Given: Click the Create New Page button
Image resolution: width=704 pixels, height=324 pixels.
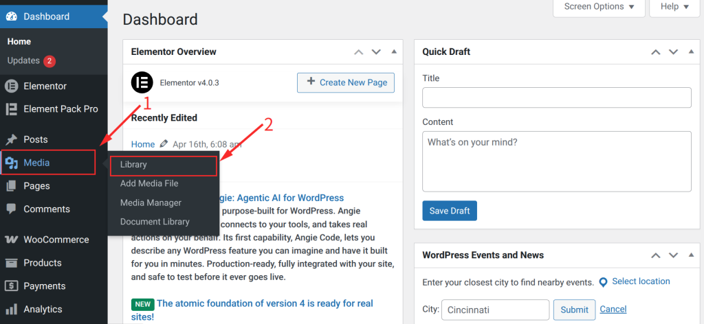Looking at the screenshot, I should pyautogui.click(x=346, y=82).
